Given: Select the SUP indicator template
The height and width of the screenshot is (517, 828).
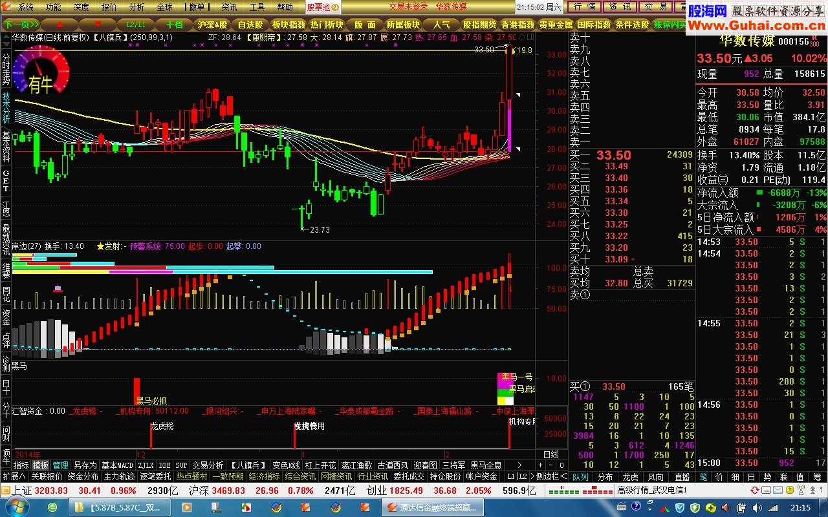Looking at the screenshot, I should 181,465.
